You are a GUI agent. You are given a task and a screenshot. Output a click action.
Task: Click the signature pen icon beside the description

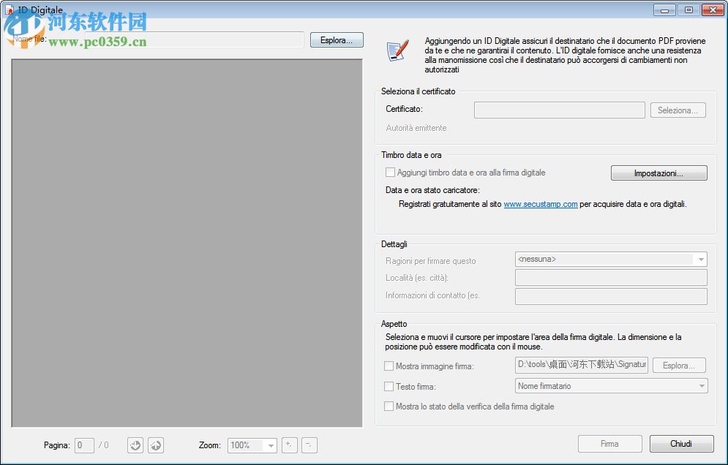point(398,50)
